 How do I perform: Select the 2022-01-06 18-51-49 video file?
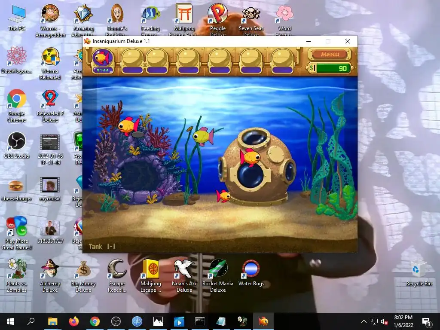pyautogui.click(x=50, y=148)
